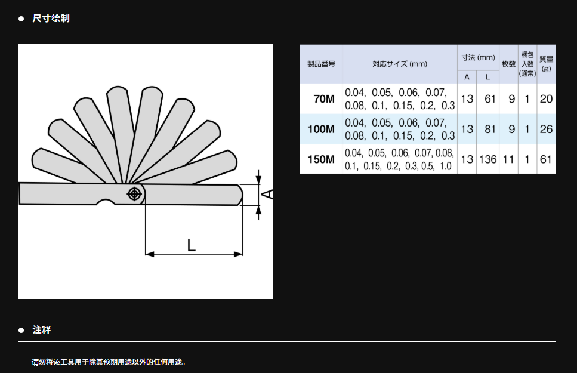Click the 製品番号 column header
This screenshot has height=373, width=577.
321,64
